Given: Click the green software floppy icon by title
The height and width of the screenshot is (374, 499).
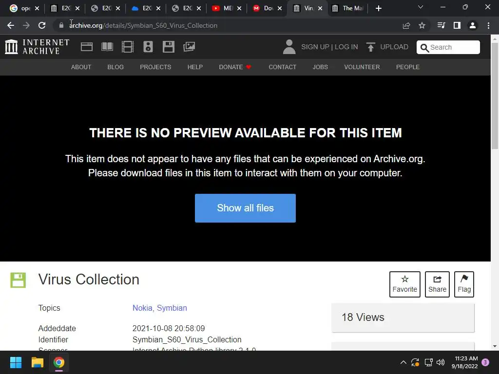Looking at the screenshot, I should (x=18, y=280).
